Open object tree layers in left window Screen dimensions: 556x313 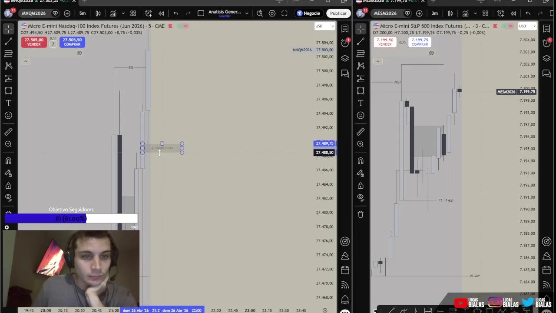[x=345, y=58]
